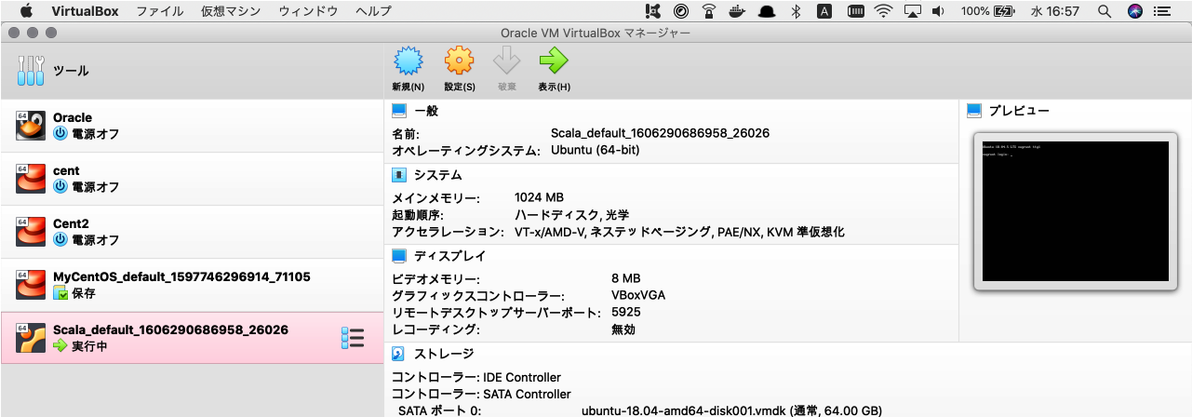Open the 仮想マシン (Machine) menu
Image resolution: width=1192 pixels, height=417 pixels.
tap(231, 11)
